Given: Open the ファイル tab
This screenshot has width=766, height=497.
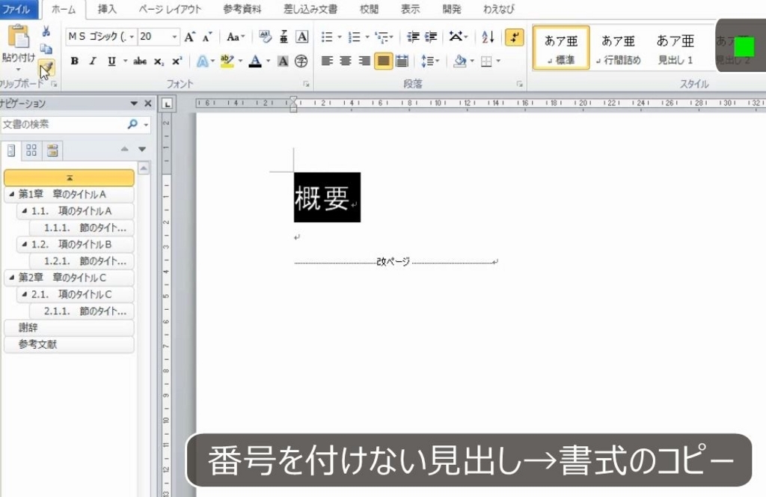Looking at the screenshot, I should coord(17,9).
